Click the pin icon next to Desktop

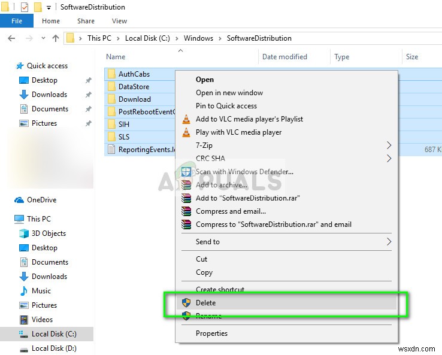(88, 81)
